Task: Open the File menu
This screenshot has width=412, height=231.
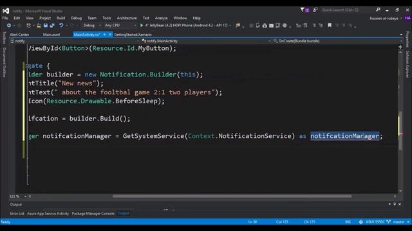Action: pos(5,18)
